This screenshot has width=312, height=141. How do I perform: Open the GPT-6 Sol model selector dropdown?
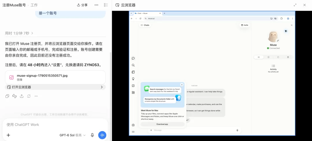(x=73, y=135)
